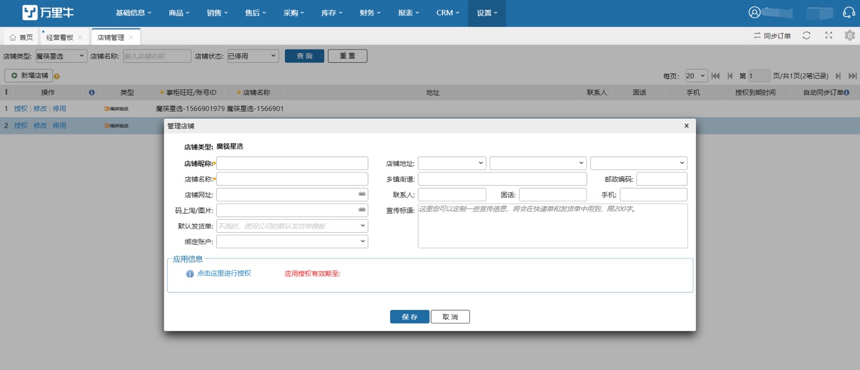Focus the 邮政编码 input field

coord(662,179)
